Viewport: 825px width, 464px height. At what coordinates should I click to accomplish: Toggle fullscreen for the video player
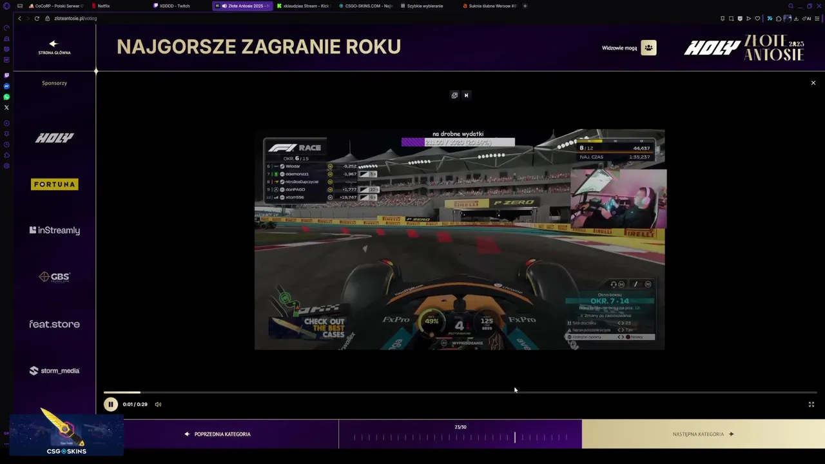(811, 404)
